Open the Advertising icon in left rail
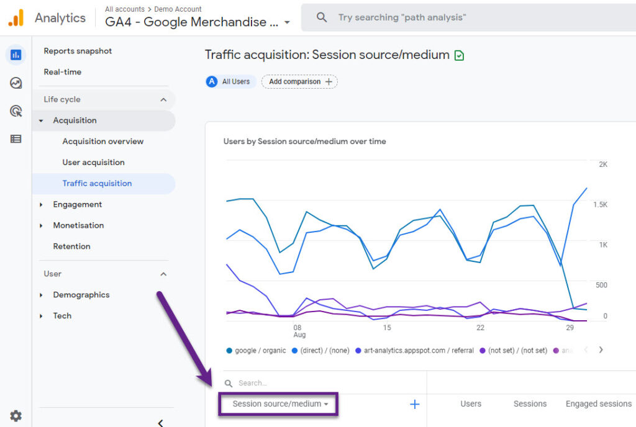The height and width of the screenshot is (427, 636). click(x=16, y=111)
